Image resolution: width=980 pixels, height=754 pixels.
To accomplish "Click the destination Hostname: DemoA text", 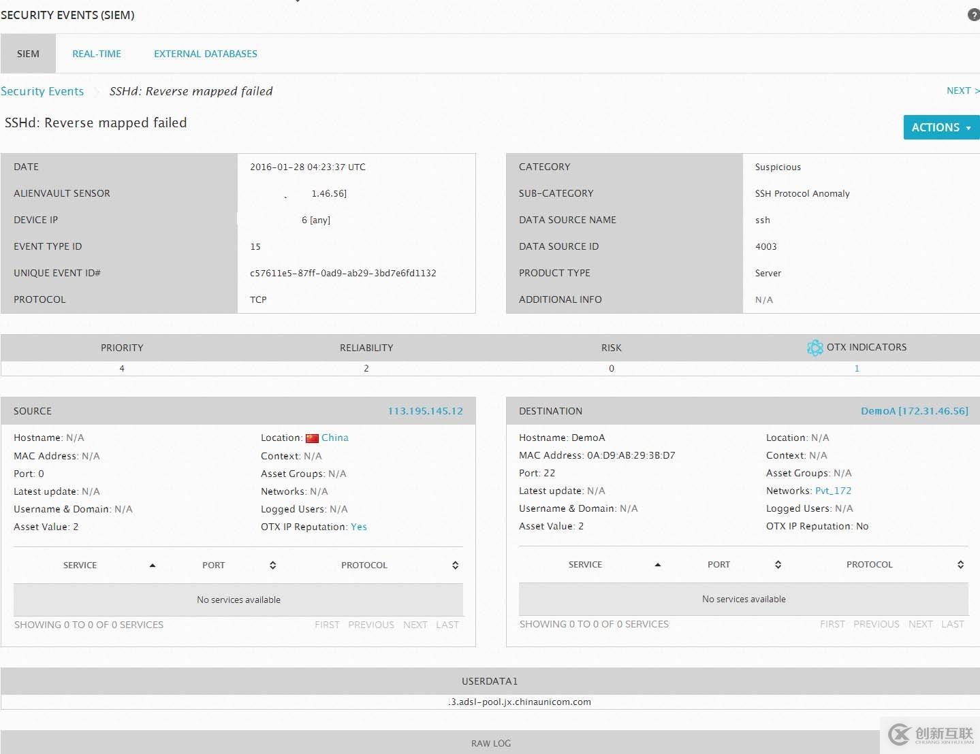I will tap(562, 438).
